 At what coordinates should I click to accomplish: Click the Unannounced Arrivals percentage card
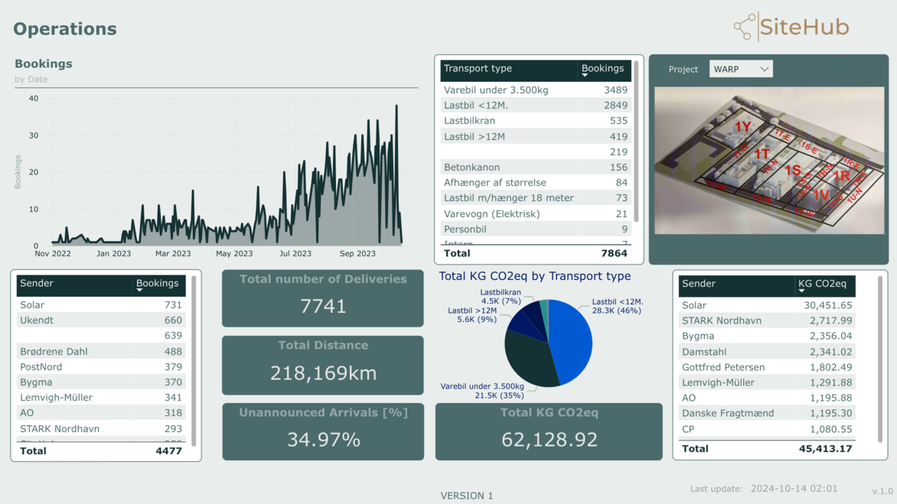[322, 431]
